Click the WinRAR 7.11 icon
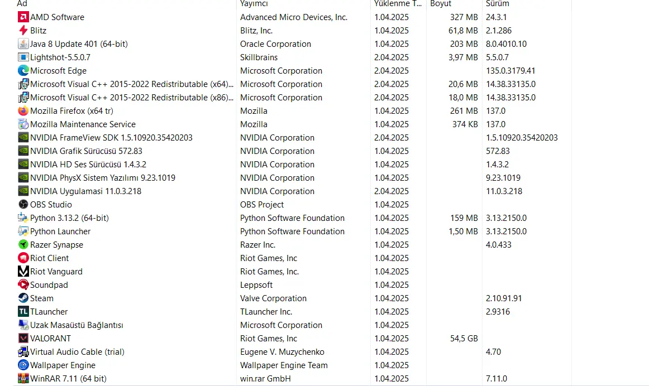This screenshot has width=649, height=386. pyautogui.click(x=23, y=379)
